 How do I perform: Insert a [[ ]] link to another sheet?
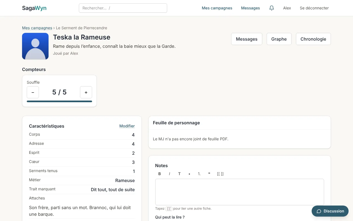click(220, 174)
